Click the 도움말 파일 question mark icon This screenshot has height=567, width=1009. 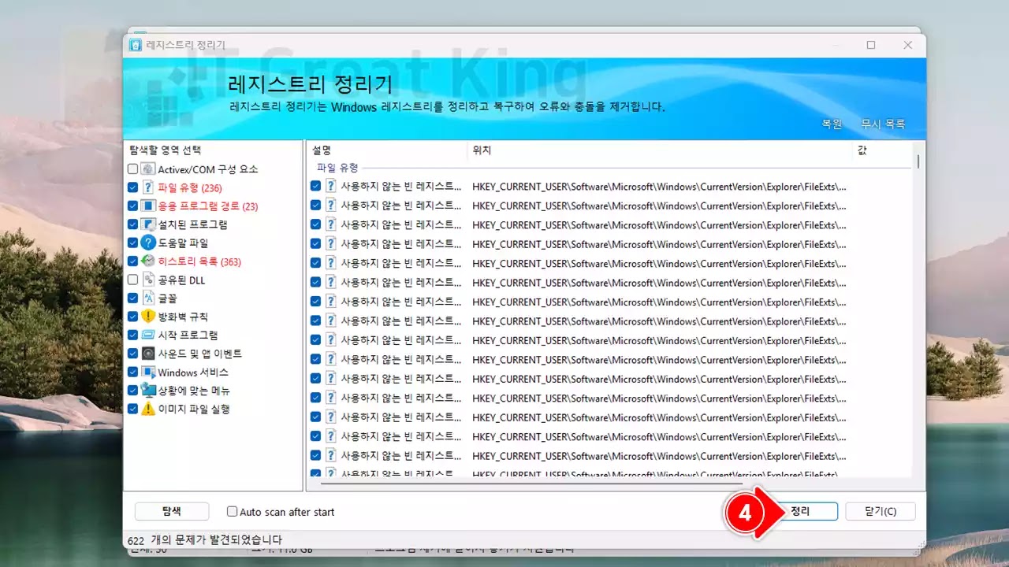[147, 243]
